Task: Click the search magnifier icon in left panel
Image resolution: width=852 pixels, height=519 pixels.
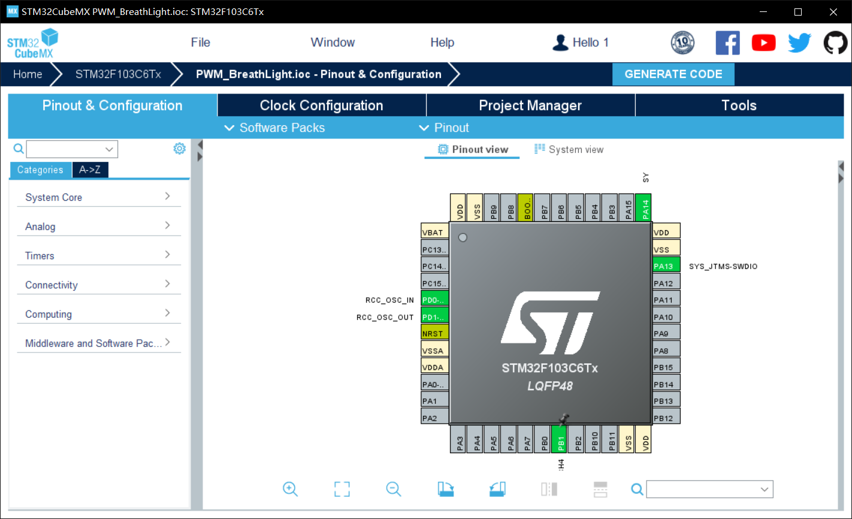Action: coord(19,149)
